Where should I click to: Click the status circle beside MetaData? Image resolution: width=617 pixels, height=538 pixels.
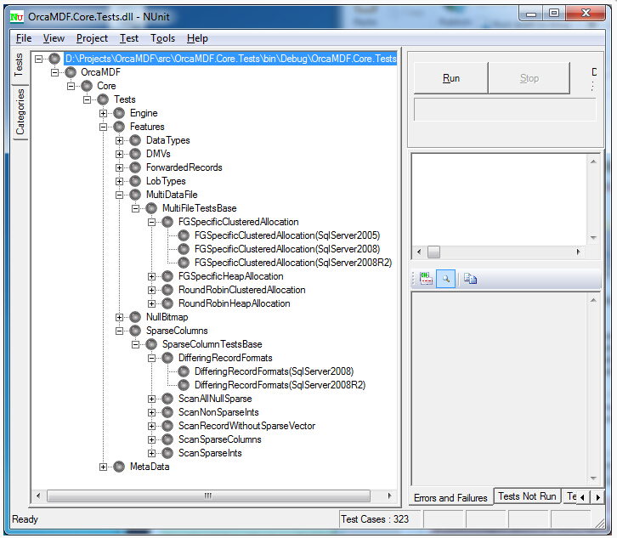119,467
